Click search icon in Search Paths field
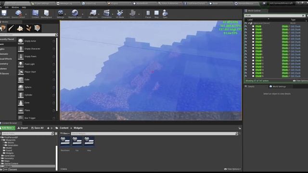308x173 pixels. click(52, 134)
